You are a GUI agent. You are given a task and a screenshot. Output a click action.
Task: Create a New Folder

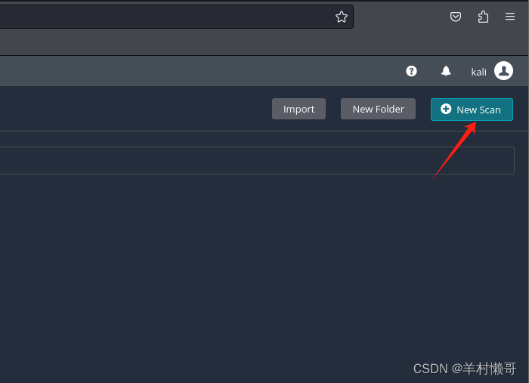coord(378,109)
